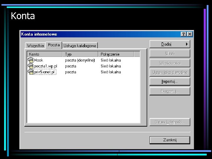Close the Konta internetowe dialog via X
Image resolution: width=212 pixels, height=159 pixels.
(190, 34)
